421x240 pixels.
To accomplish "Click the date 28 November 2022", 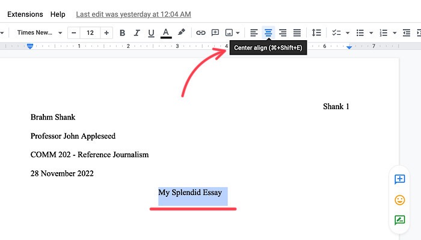I will click(62, 173).
